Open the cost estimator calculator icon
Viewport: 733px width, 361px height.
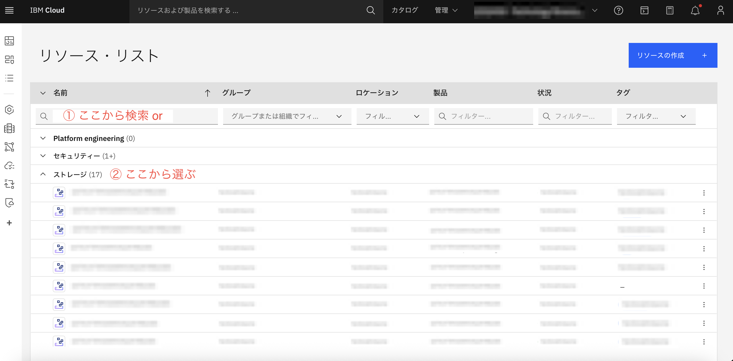[x=670, y=11]
